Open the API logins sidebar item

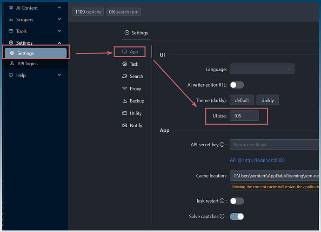click(36, 63)
